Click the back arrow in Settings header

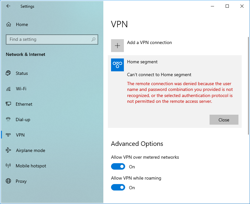point(8,6)
